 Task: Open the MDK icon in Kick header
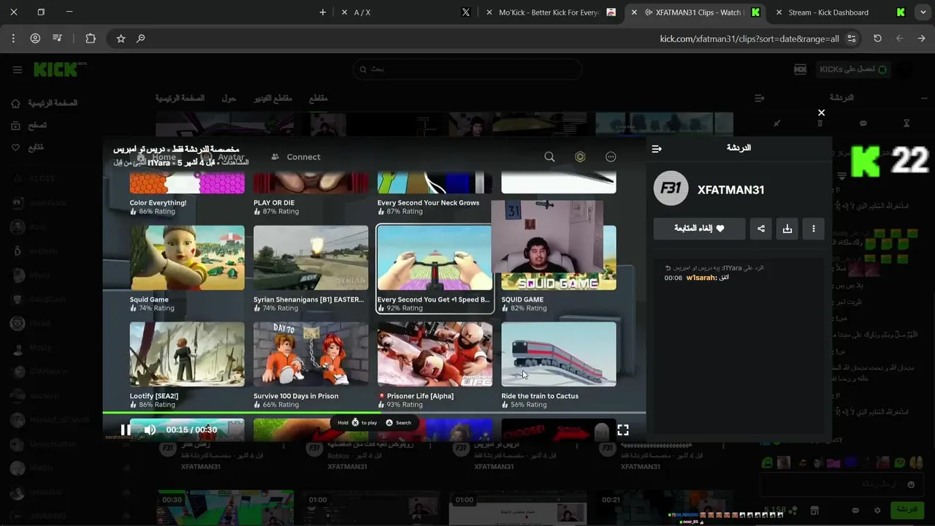[801, 69]
